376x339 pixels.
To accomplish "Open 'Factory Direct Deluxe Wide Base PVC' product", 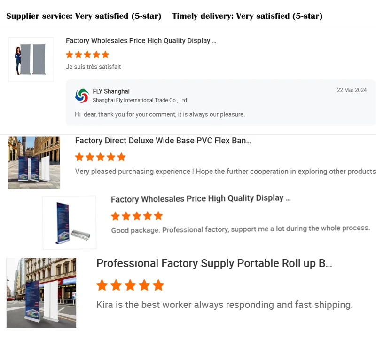I will point(163,141).
